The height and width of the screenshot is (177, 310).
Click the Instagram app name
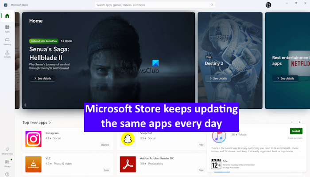point(52,133)
